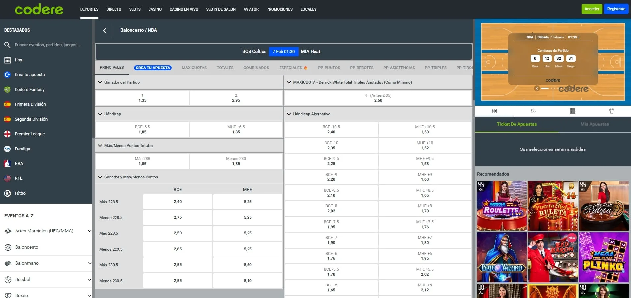Go to CASINO EN VIVO
Viewport: 631px width, 298px height.
coord(184,9)
